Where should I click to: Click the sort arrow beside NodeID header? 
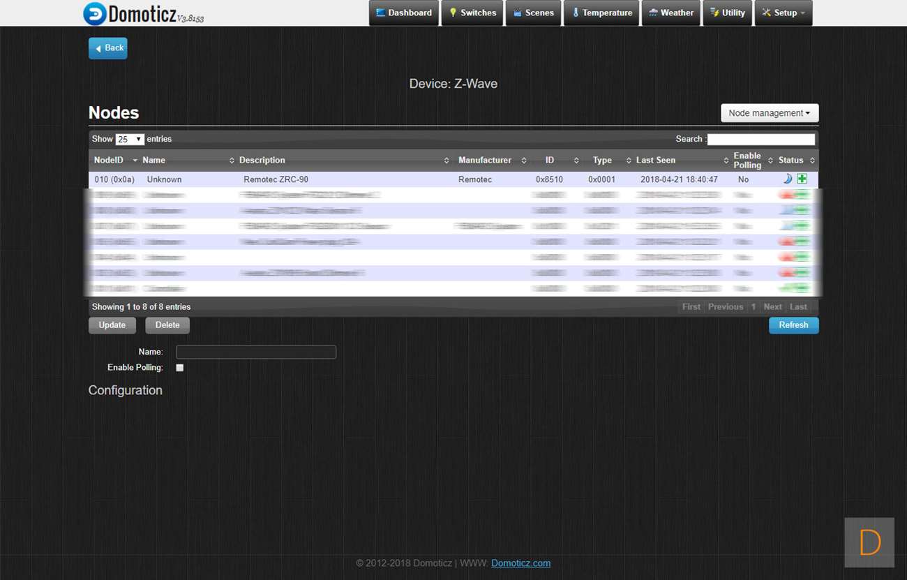click(x=135, y=161)
